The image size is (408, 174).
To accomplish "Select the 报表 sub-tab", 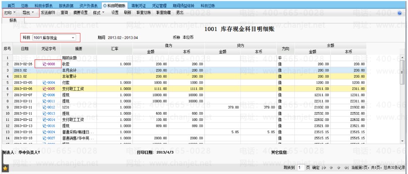I will (13, 20).
